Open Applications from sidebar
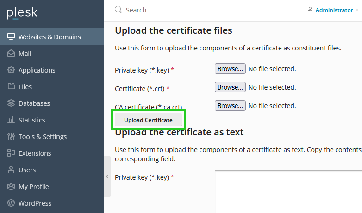The image size is (362, 213). pyautogui.click(x=52, y=70)
